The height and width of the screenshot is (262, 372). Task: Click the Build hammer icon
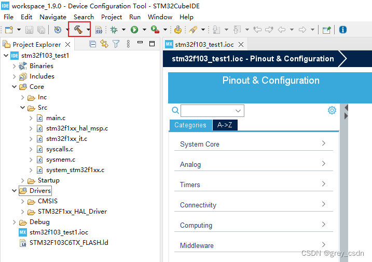tap(78, 30)
